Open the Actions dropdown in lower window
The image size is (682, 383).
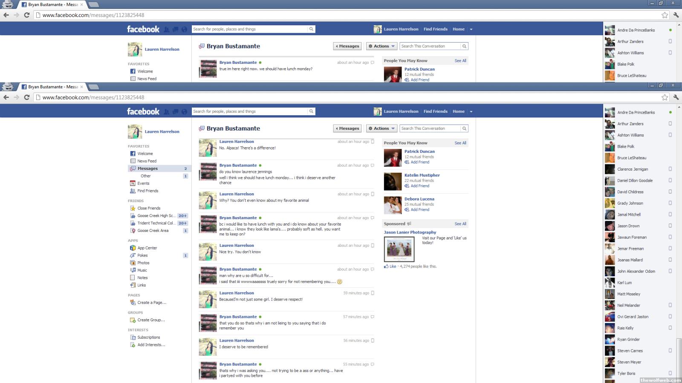(381, 129)
